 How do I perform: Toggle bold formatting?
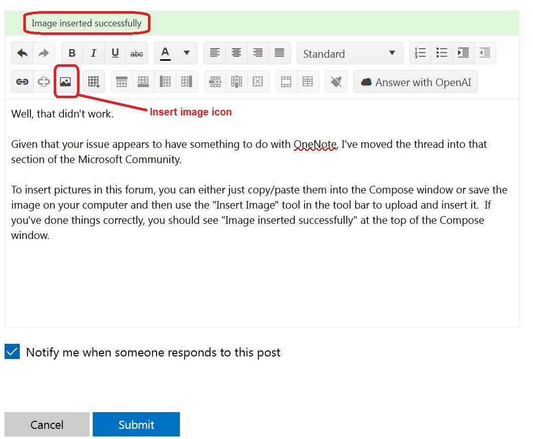(72, 53)
